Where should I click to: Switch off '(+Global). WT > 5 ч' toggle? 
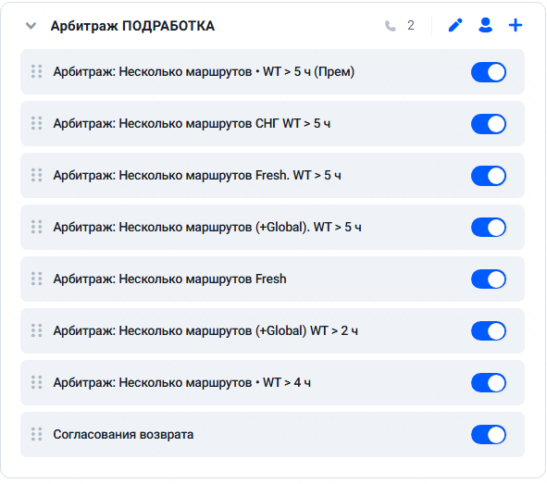[x=489, y=228]
